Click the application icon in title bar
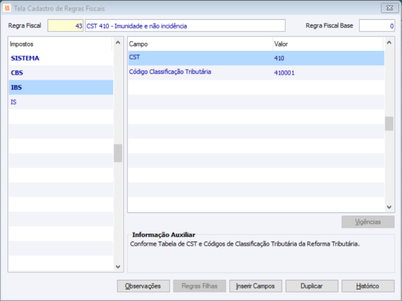 click(x=7, y=8)
